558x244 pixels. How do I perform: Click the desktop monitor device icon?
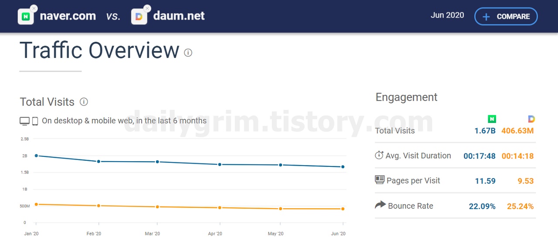pos(25,121)
